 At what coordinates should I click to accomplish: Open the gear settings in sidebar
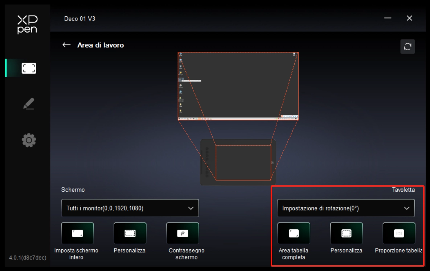point(29,140)
